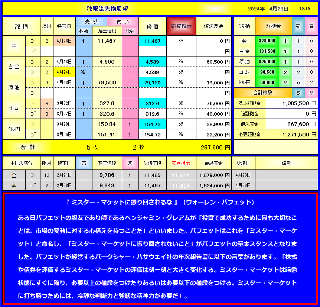Click the 売り header cell
This screenshot has width=320, height=307.
(x=91, y=22)
